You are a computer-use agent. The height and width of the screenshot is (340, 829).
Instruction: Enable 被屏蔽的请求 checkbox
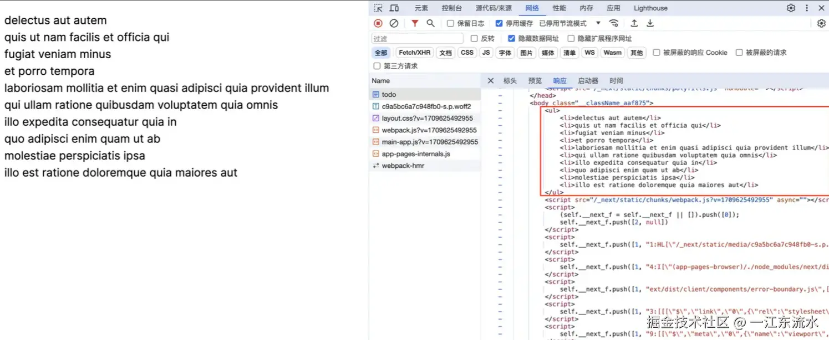[739, 53]
